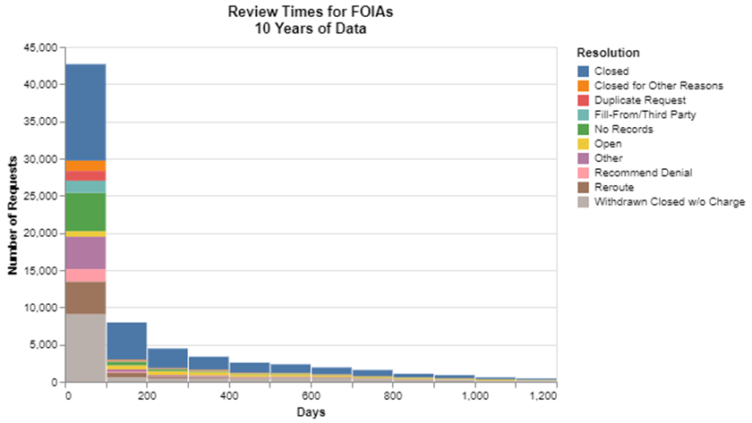Click the Resolution legend heading
This screenshot has width=752, height=423.
(608, 52)
